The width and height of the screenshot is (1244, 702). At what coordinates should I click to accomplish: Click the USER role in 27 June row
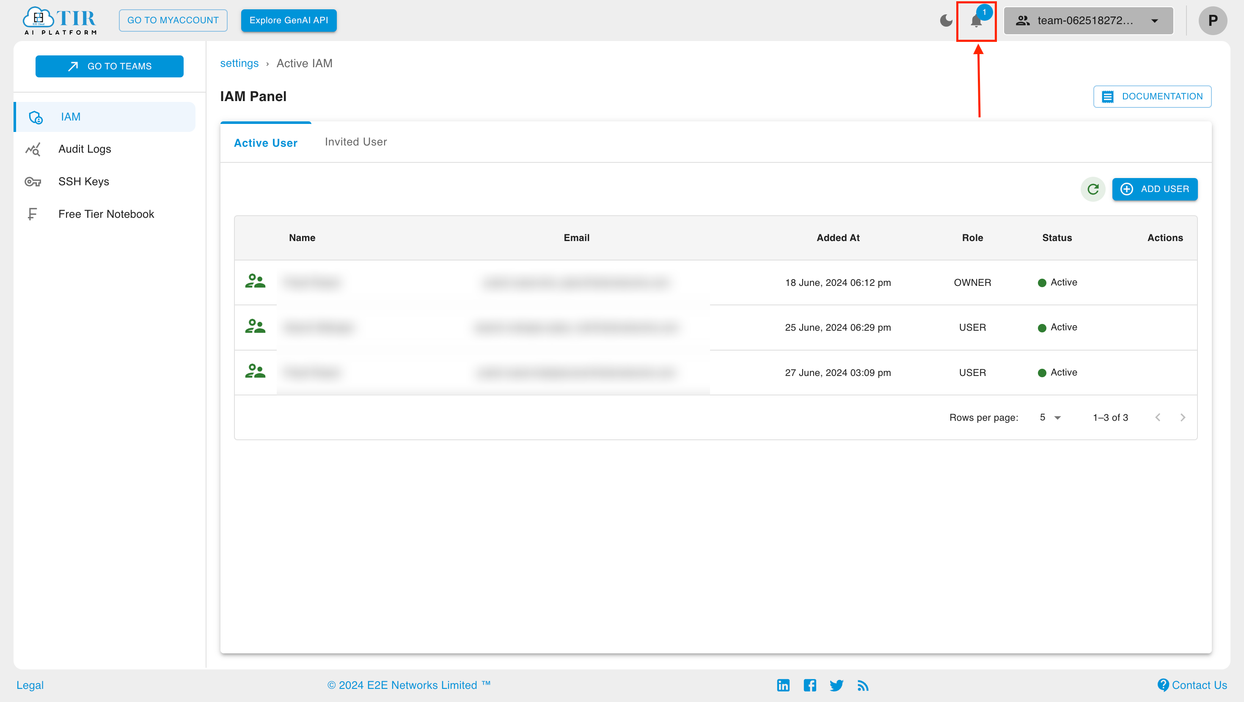point(972,373)
